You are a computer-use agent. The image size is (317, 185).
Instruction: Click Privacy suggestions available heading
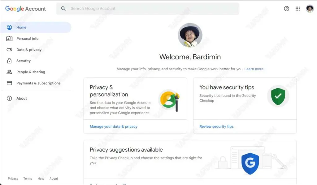point(126,150)
